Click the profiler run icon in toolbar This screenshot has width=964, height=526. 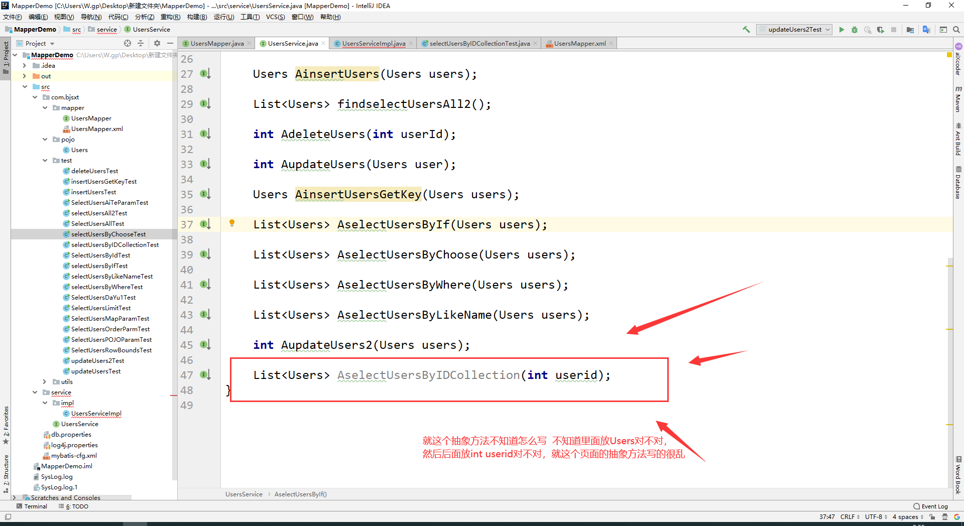[868, 30]
